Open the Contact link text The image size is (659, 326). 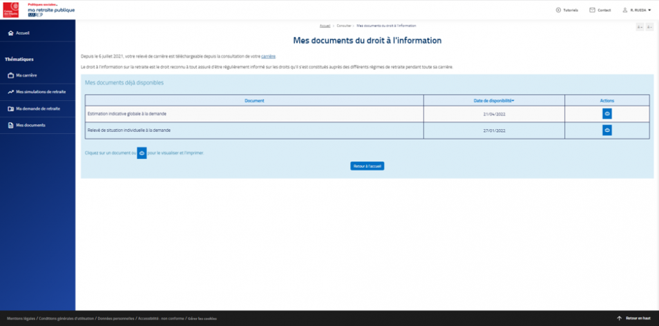(604, 10)
